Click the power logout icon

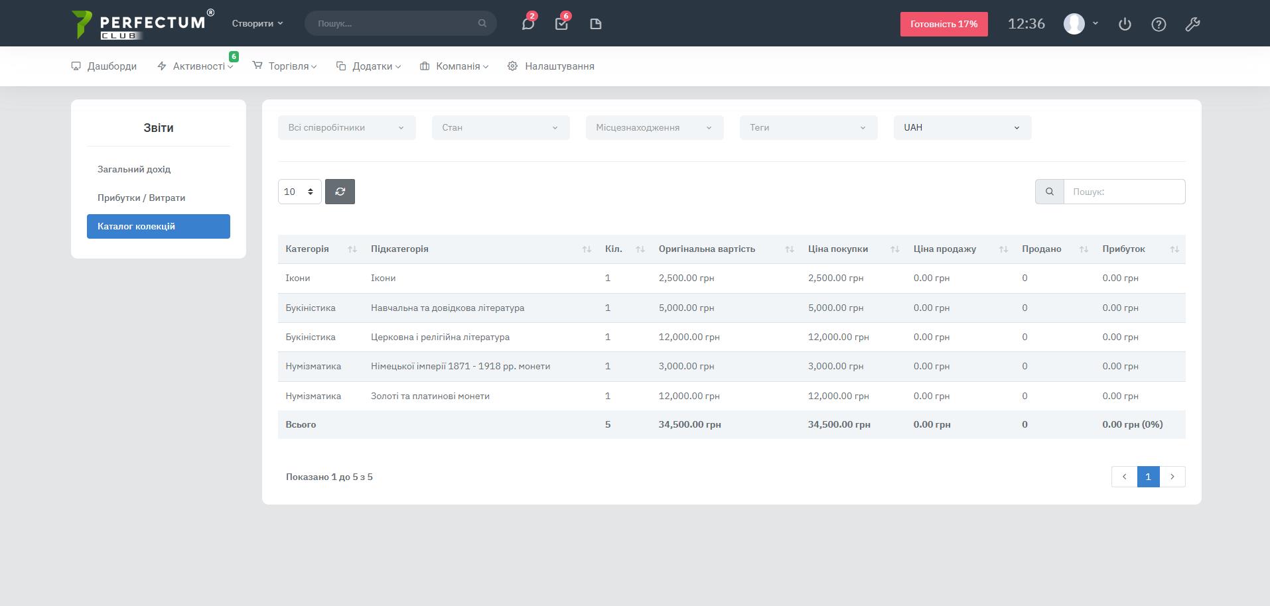coord(1125,25)
